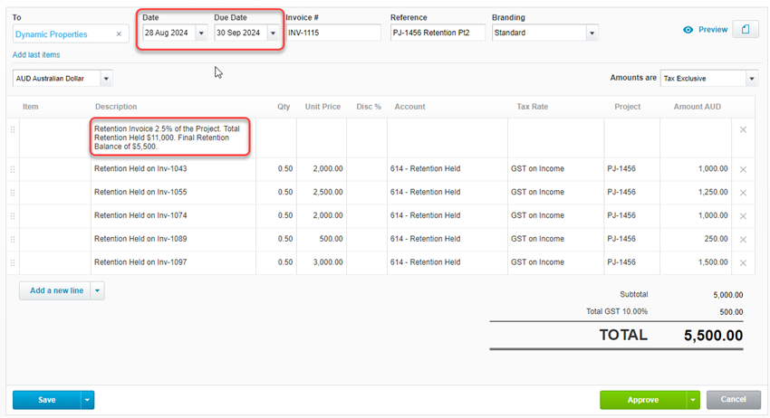Delete the retention description line with its x

(743, 130)
